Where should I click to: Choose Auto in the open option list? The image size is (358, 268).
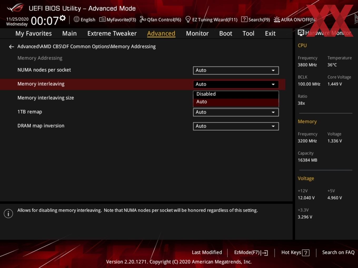(236, 102)
